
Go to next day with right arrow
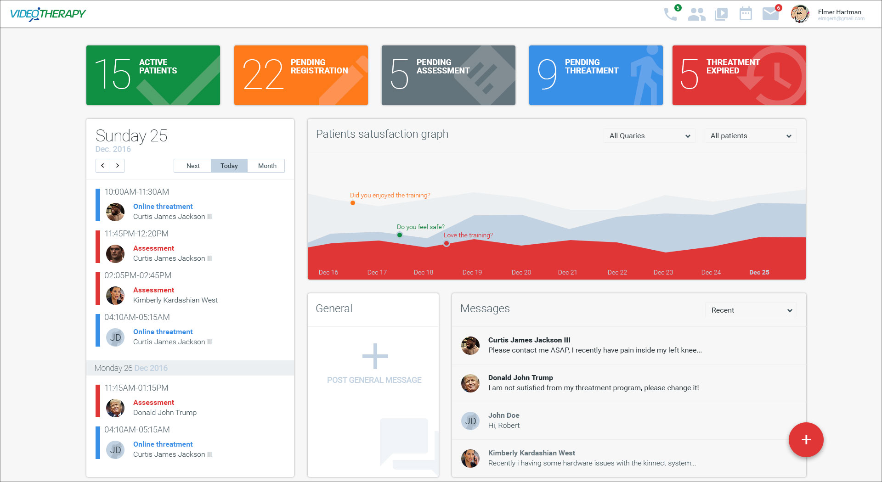point(118,166)
